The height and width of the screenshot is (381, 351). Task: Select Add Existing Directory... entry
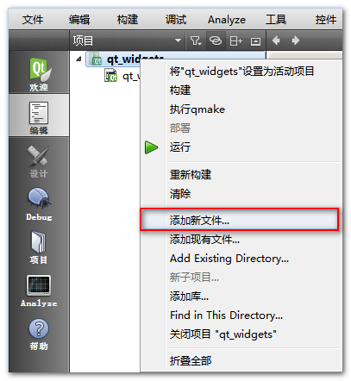click(x=229, y=259)
